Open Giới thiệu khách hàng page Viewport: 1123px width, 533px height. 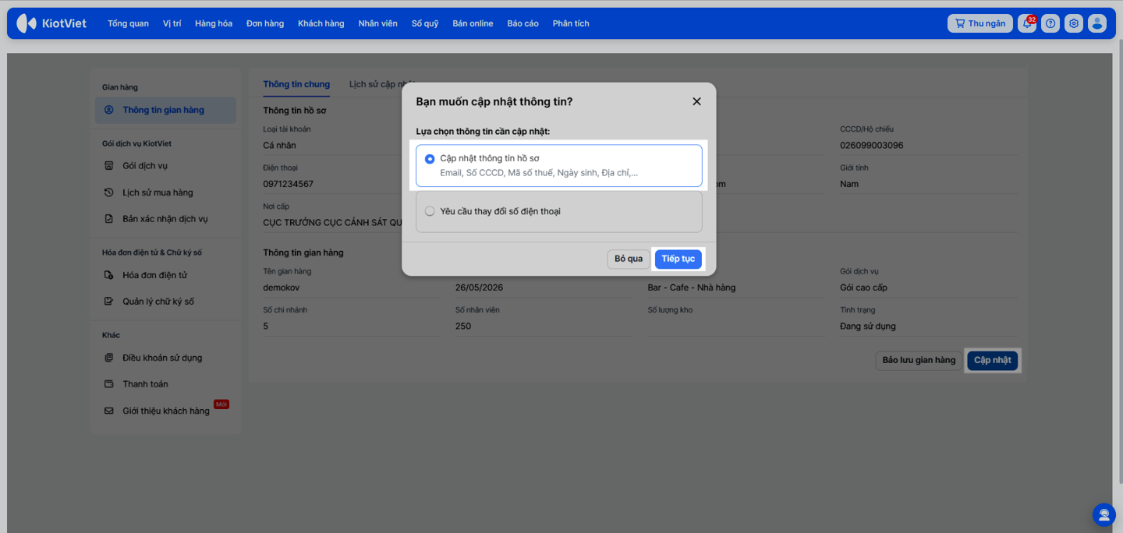166,411
